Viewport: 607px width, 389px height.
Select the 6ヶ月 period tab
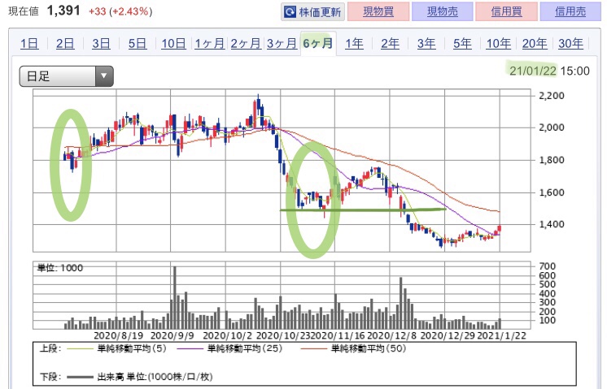tap(318, 43)
